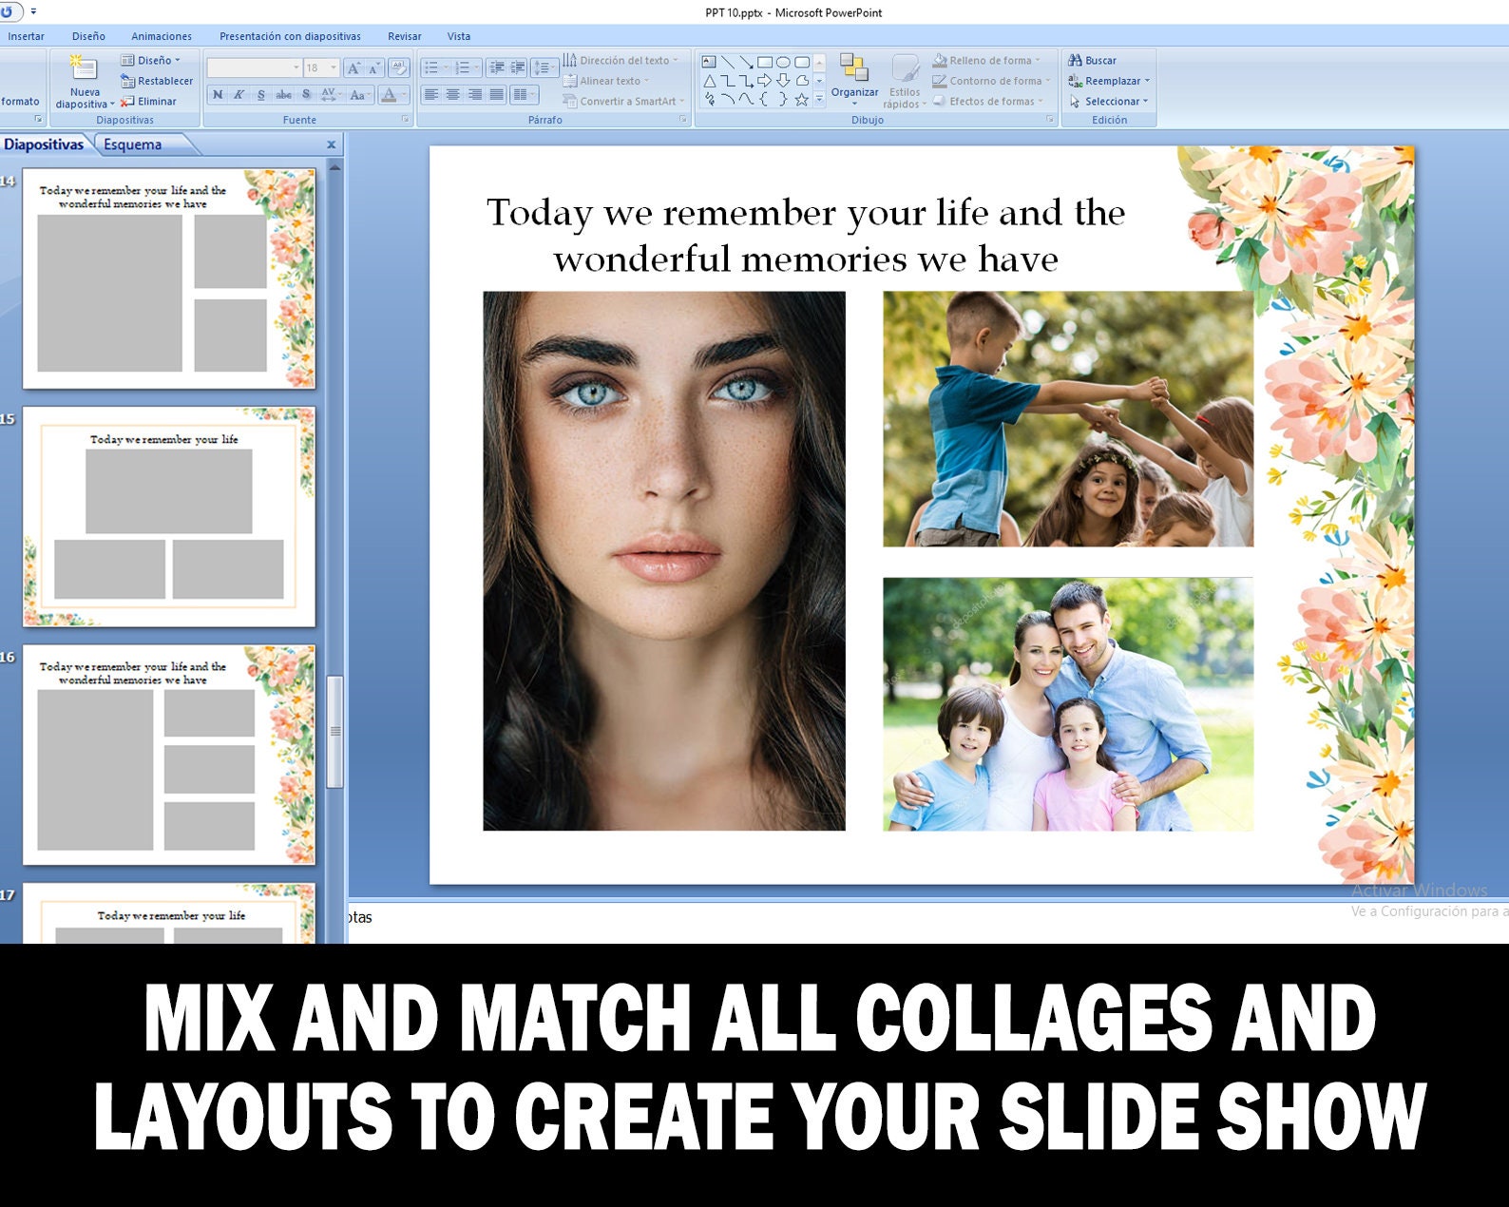
Task: Select the five-point star shape
Action: 802,99
